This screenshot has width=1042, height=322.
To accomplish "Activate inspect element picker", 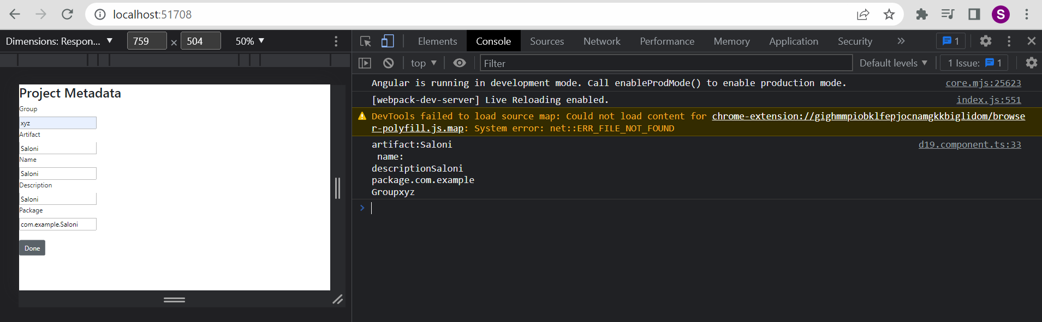I will 366,41.
